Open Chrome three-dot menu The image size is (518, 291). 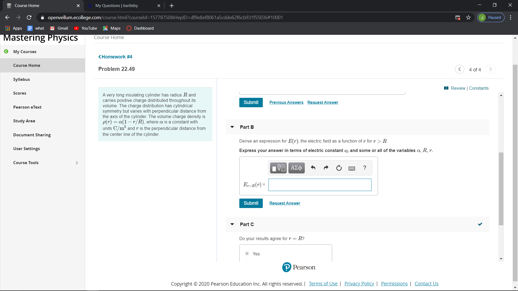coord(510,18)
